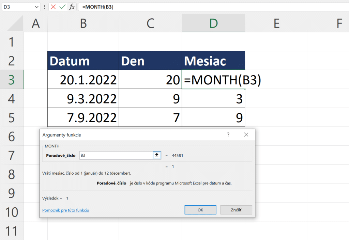Select all cells via corner triangle
The image size is (349, 240).
[15, 23]
